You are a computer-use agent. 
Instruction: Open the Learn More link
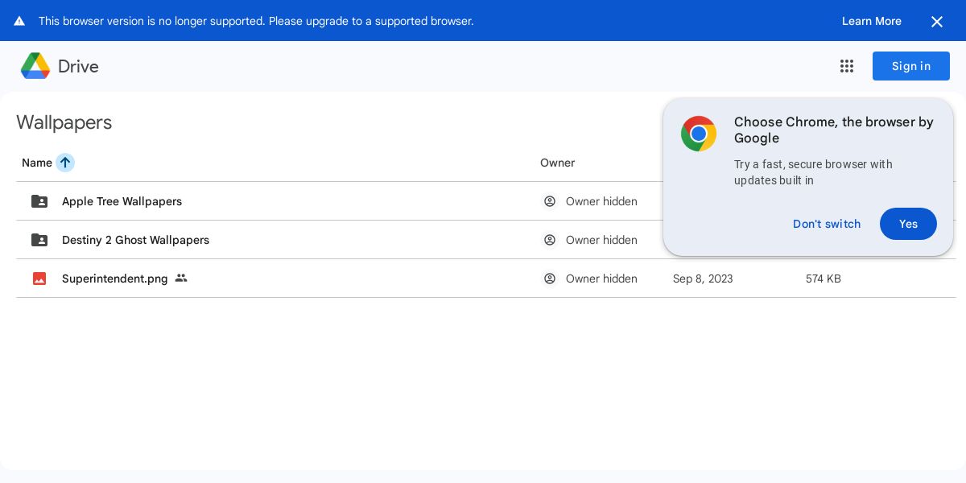872,21
